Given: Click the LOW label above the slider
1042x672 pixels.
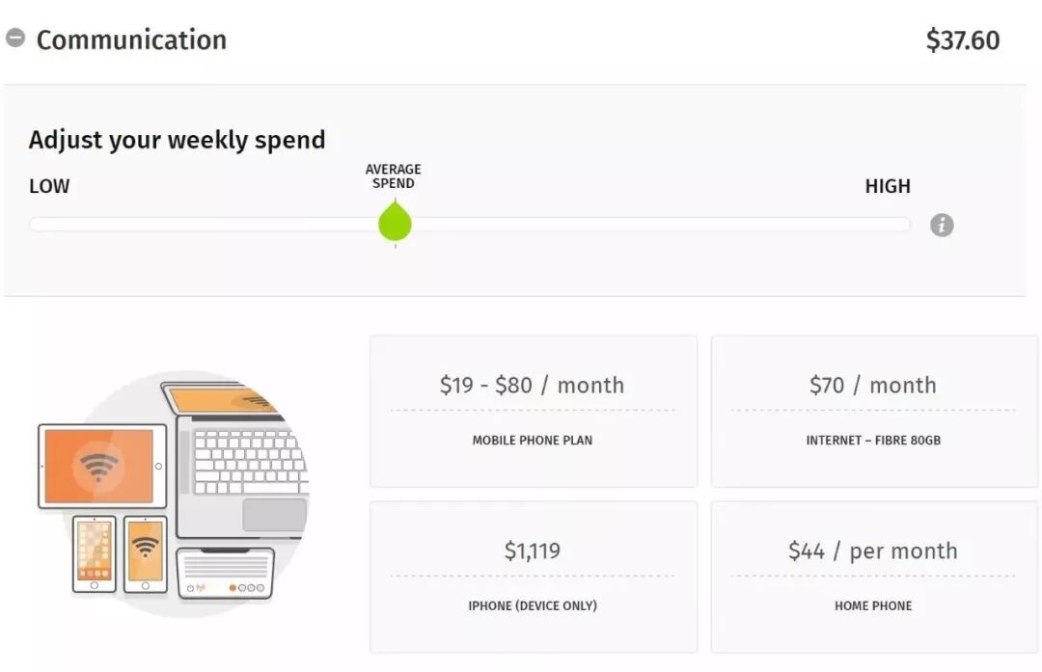Looking at the screenshot, I should click(49, 186).
